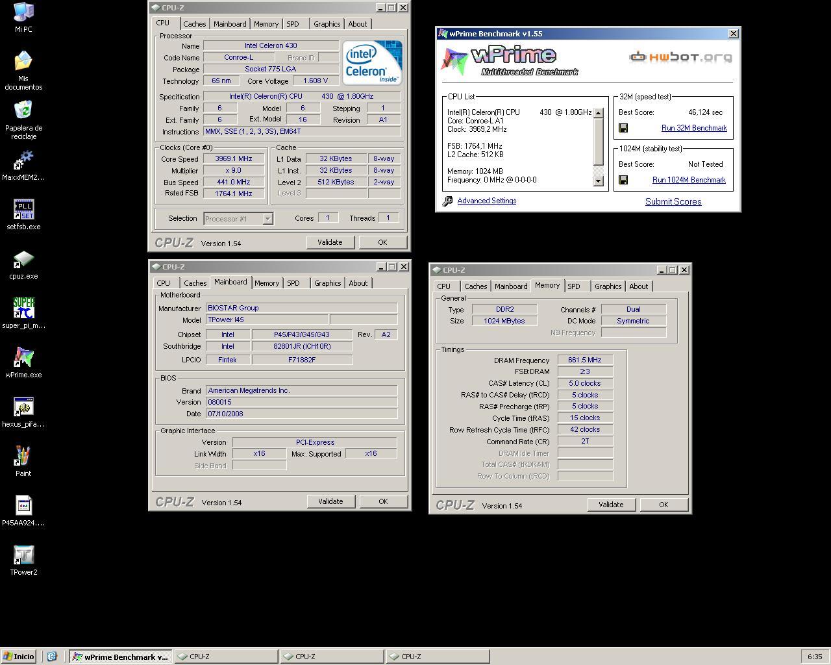Click the BIOS Date 07/10/2008 value
Screen dimensions: 831x665
pyautogui.click(x=301, y=414)
